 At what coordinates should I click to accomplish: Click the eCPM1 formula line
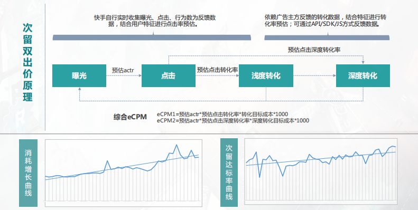222,114
